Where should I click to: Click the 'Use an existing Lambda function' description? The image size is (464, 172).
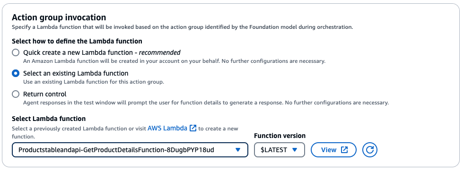(94, 82)
